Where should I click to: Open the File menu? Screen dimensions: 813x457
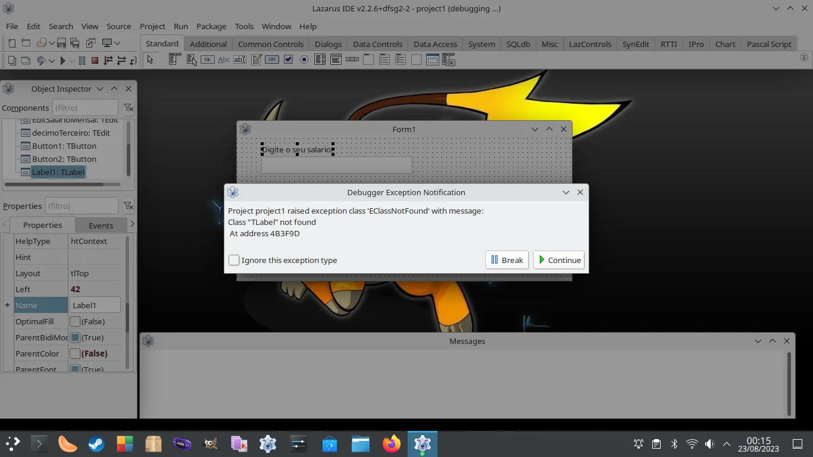[12, 26]
